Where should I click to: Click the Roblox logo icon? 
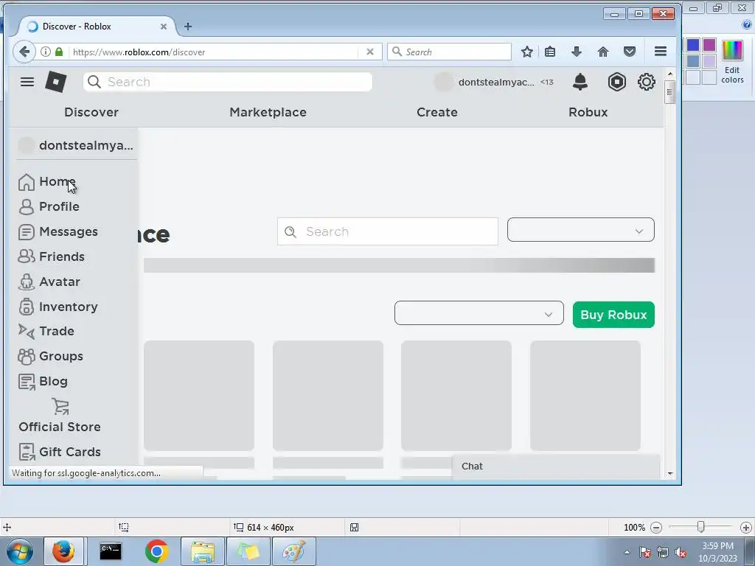click(x=56, y=82)
